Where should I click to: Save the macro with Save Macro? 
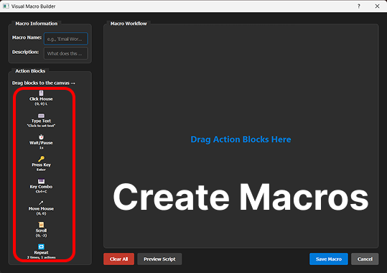tap(329, 259)
